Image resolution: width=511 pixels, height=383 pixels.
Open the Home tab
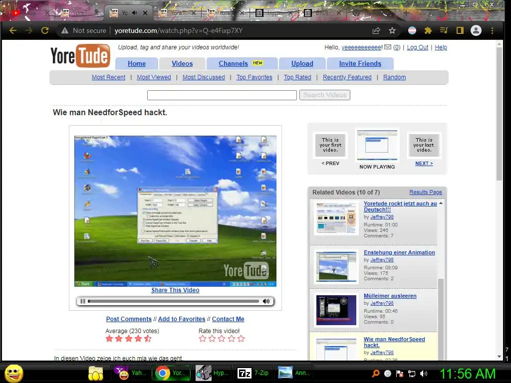click(137, 63)
